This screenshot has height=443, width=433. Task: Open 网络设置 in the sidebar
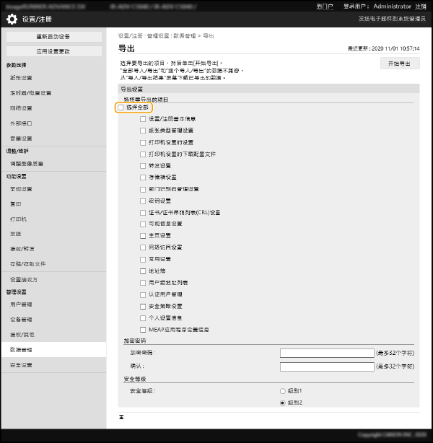(21, 108)
